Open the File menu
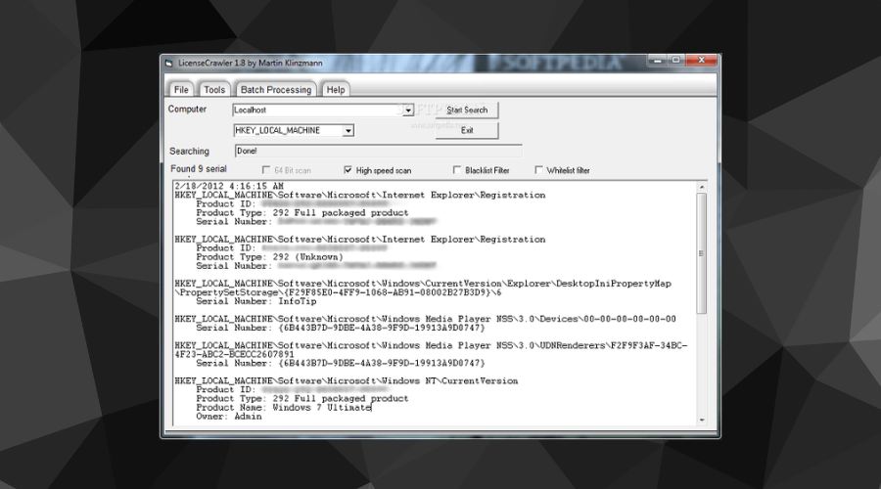The width and height of the screenshot is (881, 489). tap(181, 90)
